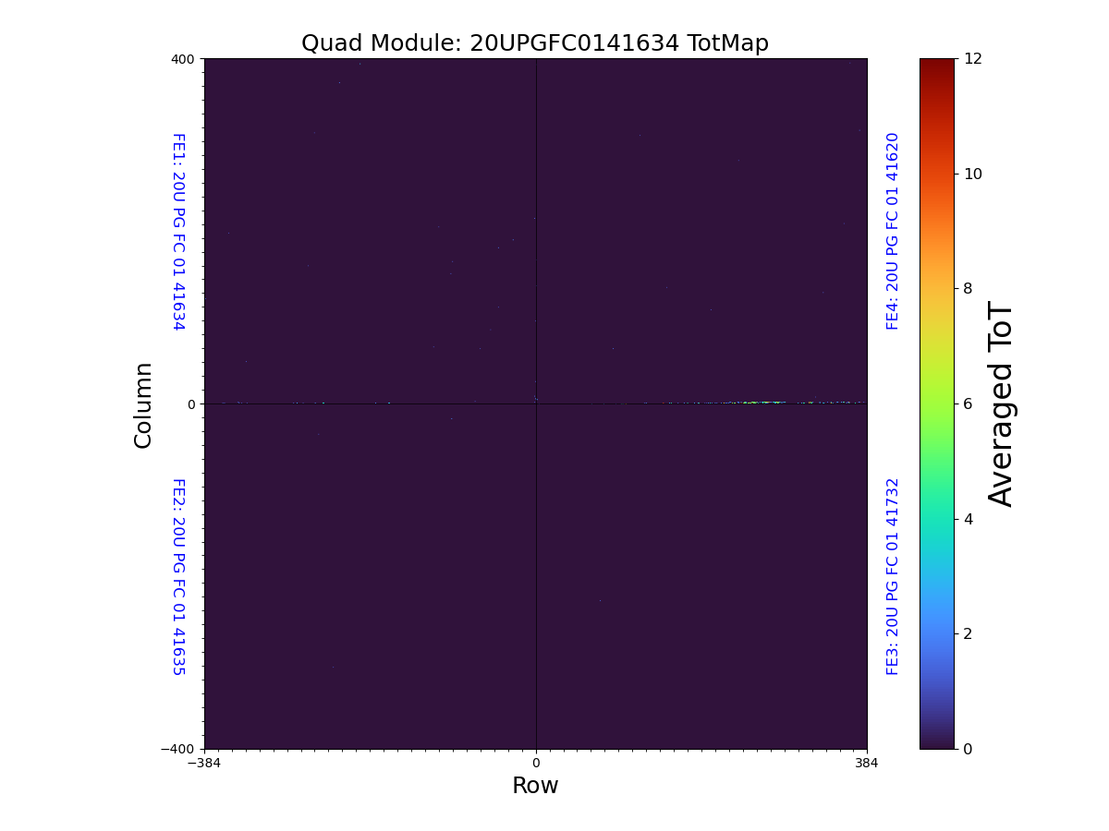Click the colorbar tick label 4

coord(968,519)
